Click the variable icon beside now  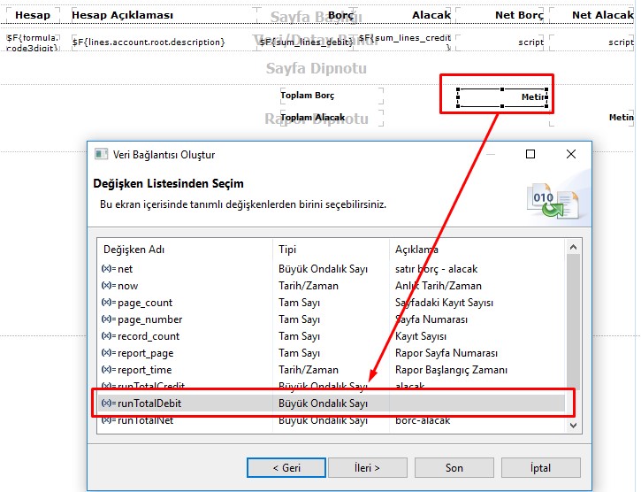(109, 286)
